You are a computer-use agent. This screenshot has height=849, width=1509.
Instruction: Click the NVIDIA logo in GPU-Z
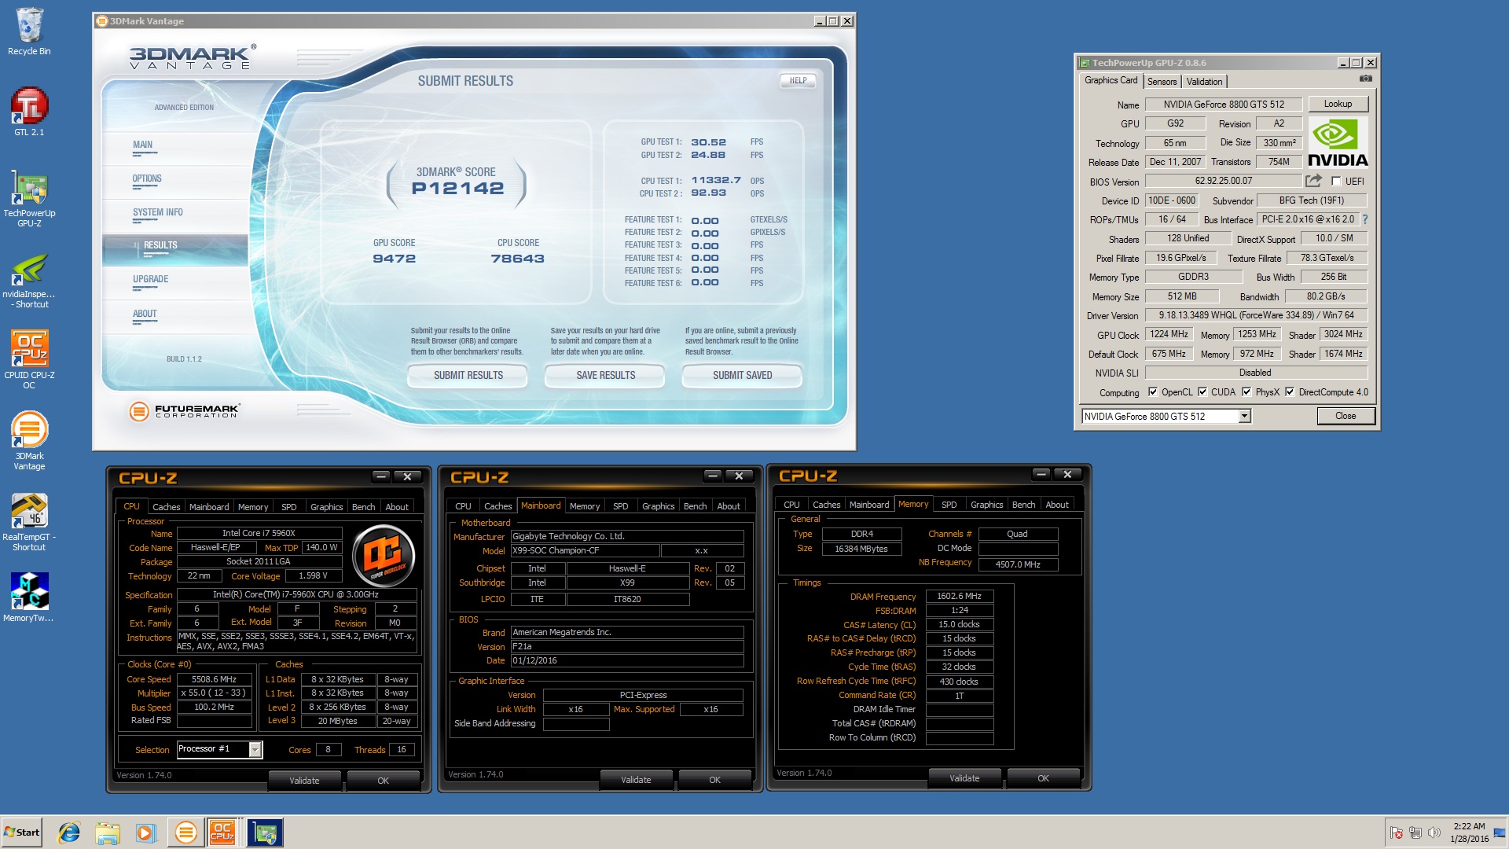[1338, 143]
